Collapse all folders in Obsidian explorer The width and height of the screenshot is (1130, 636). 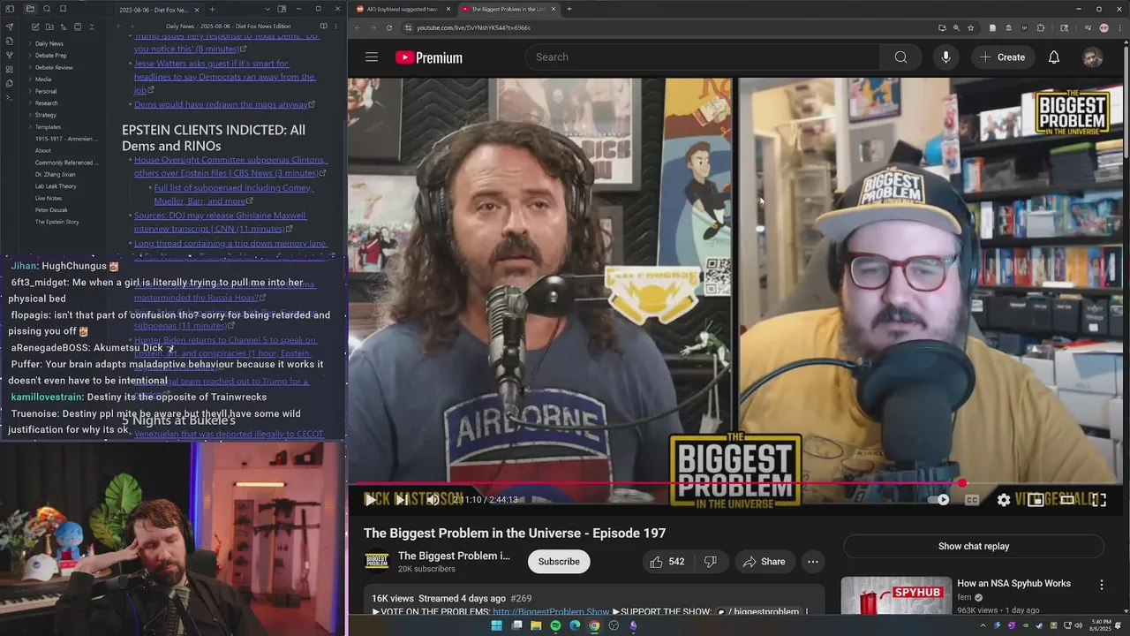pos(91,26)
